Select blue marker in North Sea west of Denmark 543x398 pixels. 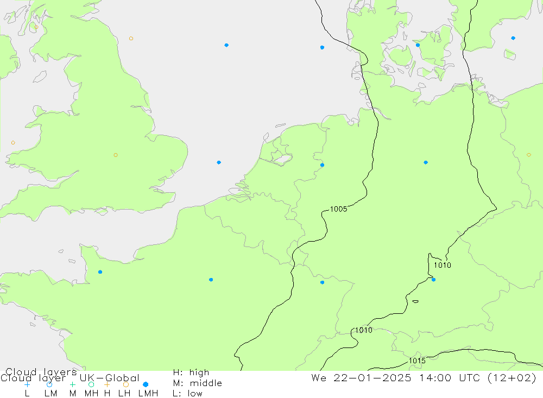322,47
